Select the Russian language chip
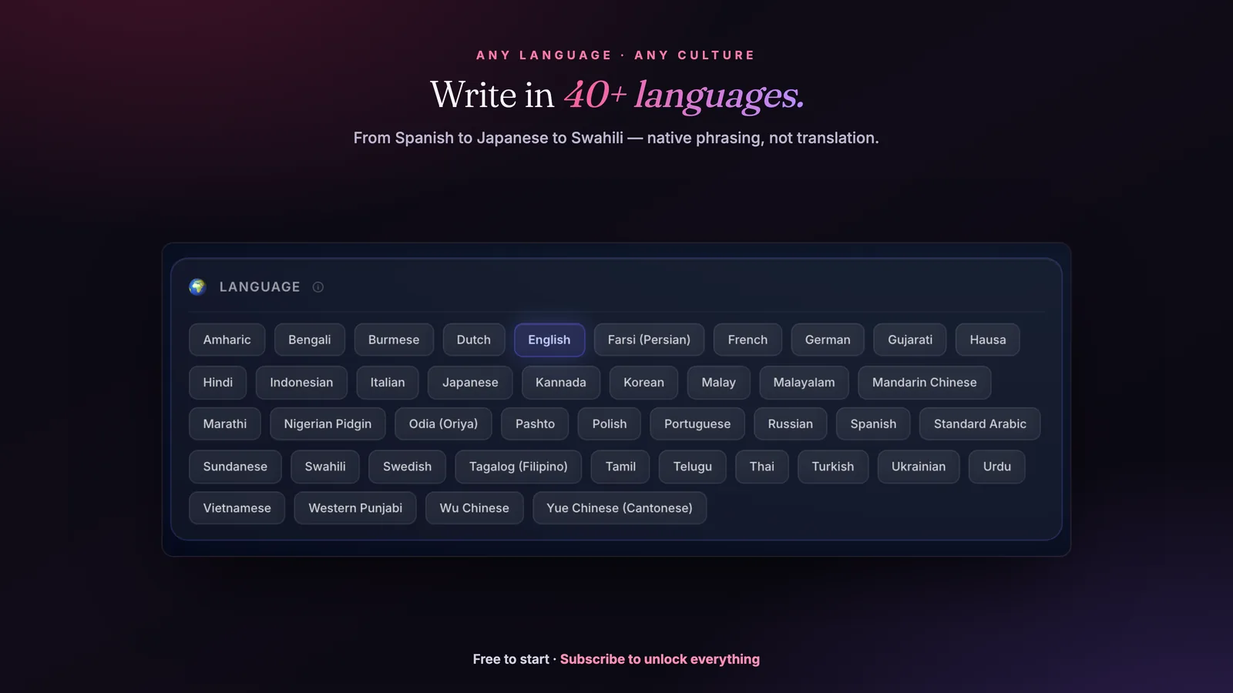Viewport: 1233px width, 693px height. [790, 423]
